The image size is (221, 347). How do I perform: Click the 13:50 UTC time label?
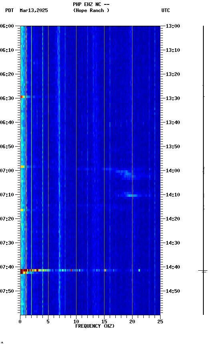pyautogui.click(x=173, y=147)
